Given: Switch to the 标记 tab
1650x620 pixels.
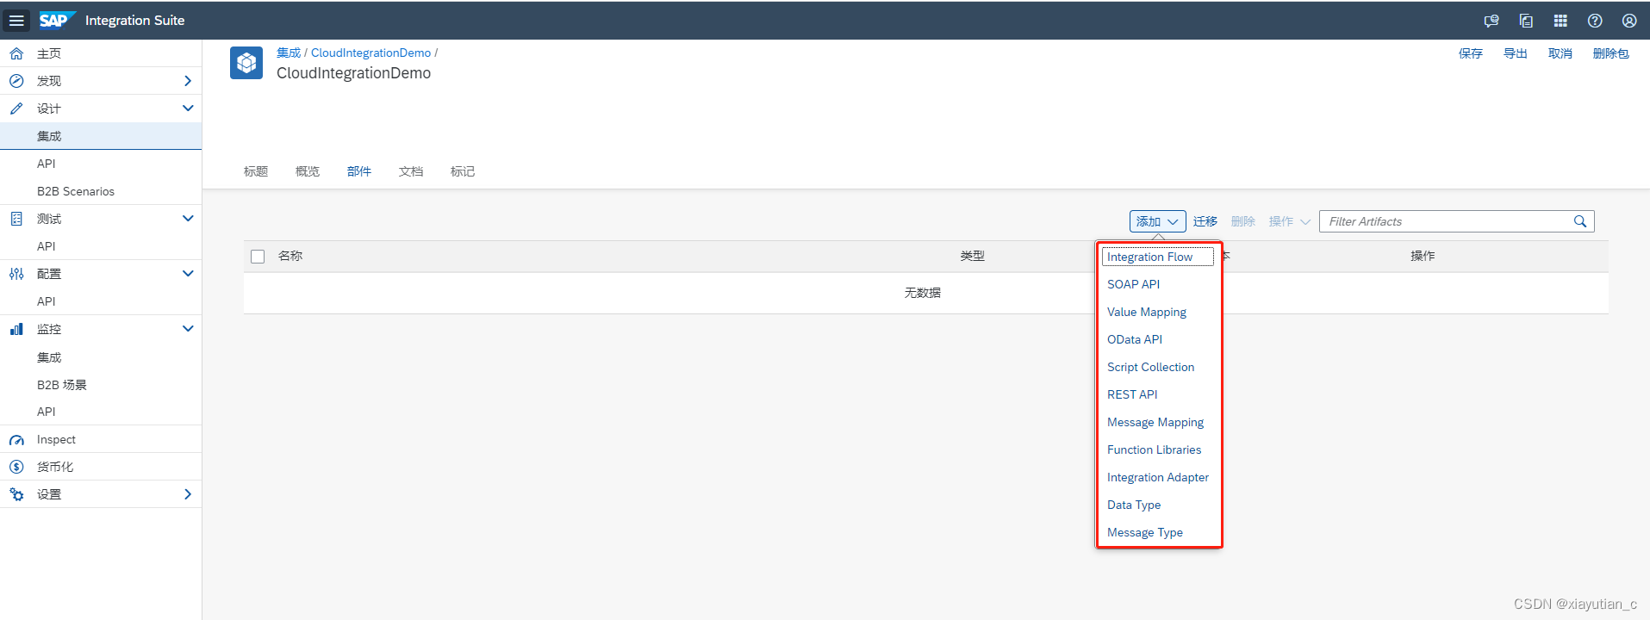Looking at the screenshot, I should (x=463, y=171).
